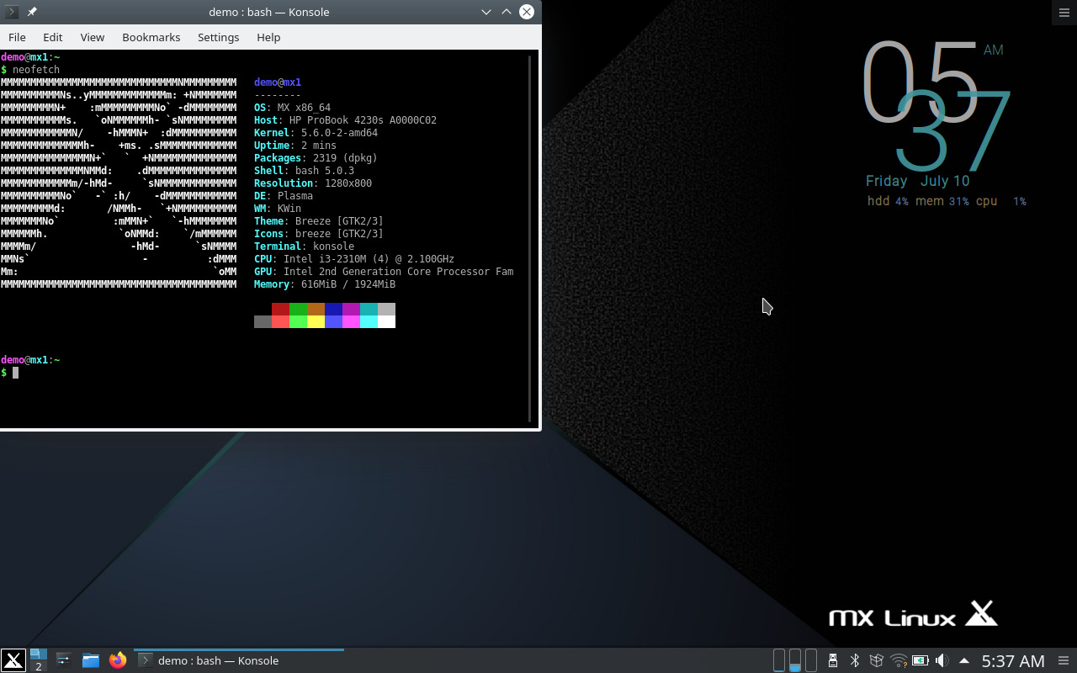The height and width of the screenshot is (673, 1077).
Task: Open the file manager folder icon
Action: point(90,660)
